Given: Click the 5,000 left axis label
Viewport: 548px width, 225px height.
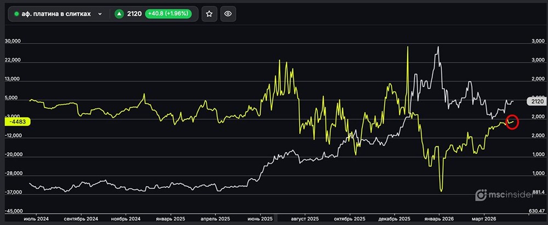Looking at the screenshot, I should [12, 98].
